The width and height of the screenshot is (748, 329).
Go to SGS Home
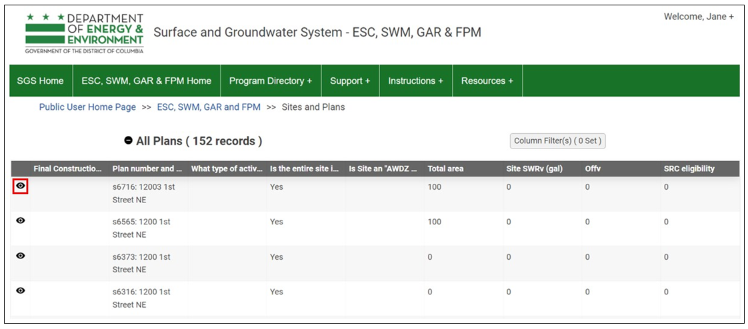point(41,81)
